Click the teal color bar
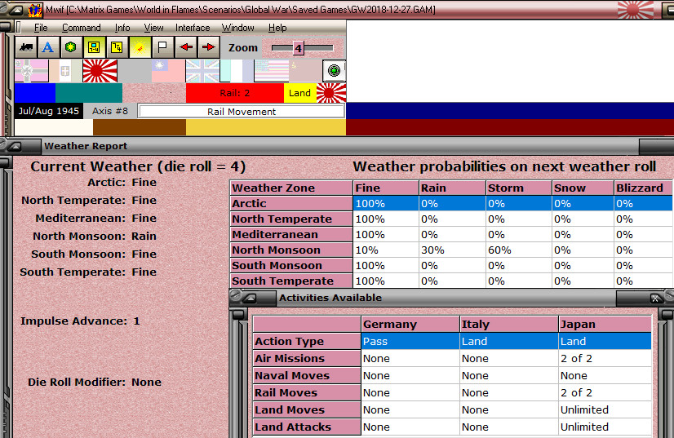 point(89,93)
